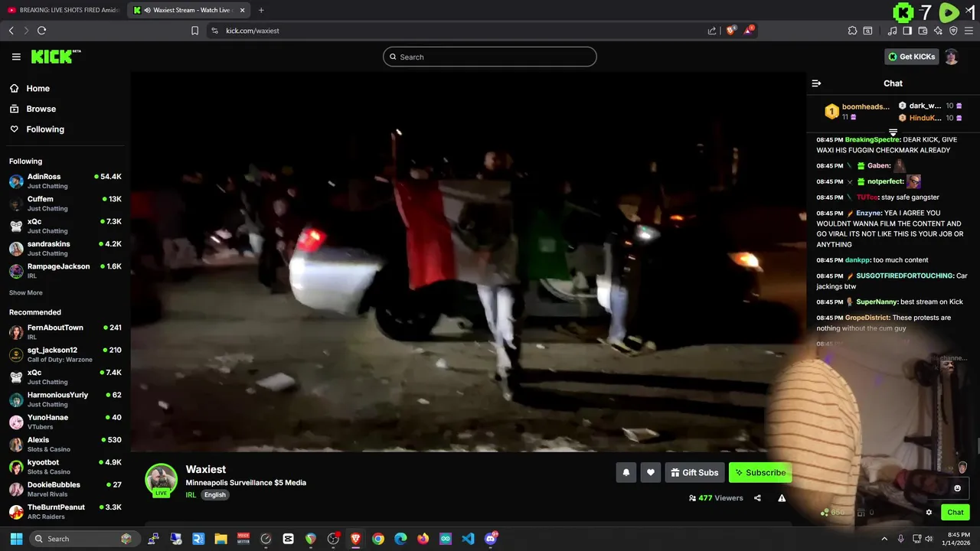Viewport: 980px width, 551px height.
Task: Open File Explorer from taskbar
Action: tap(220, 539)
